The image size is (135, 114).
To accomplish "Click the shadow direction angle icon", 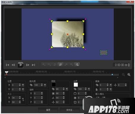I will click(x=53, y=98).
